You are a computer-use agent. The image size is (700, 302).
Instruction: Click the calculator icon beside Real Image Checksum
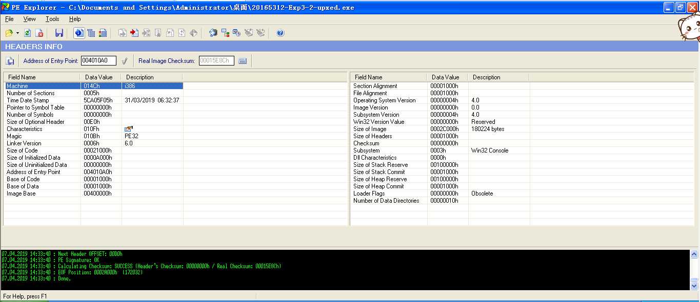pyautogui.click(x=243, y=61)
